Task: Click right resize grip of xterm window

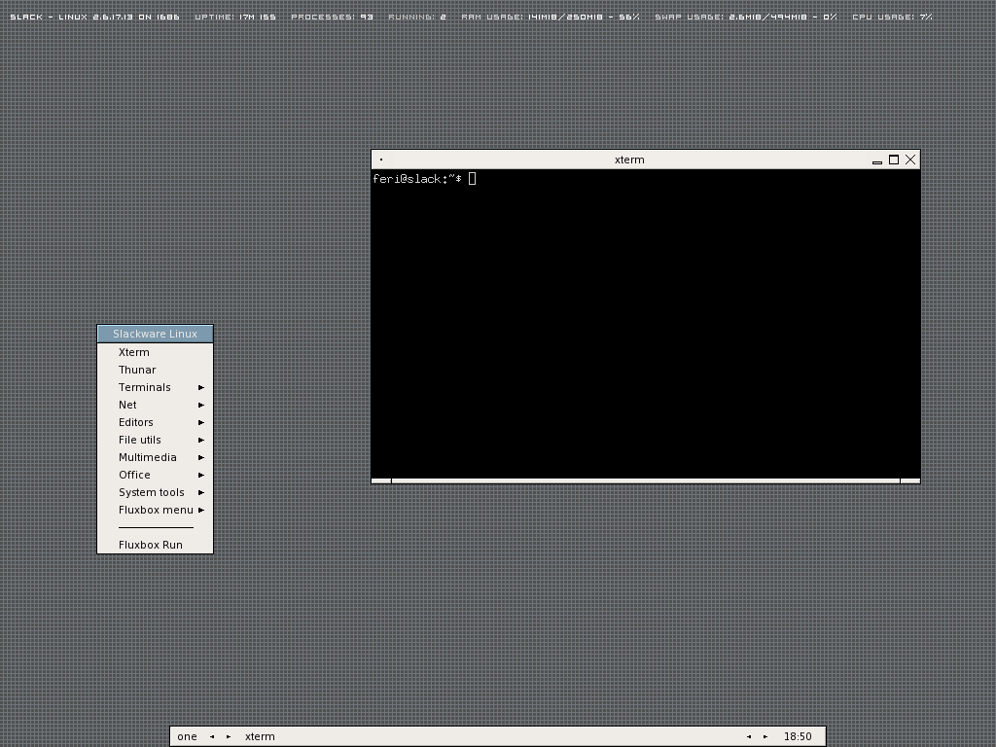Action: (910, 480)
